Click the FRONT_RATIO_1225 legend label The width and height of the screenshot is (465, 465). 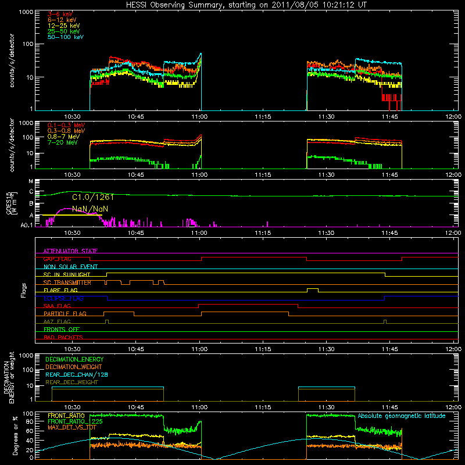click(x=76, y=421)
